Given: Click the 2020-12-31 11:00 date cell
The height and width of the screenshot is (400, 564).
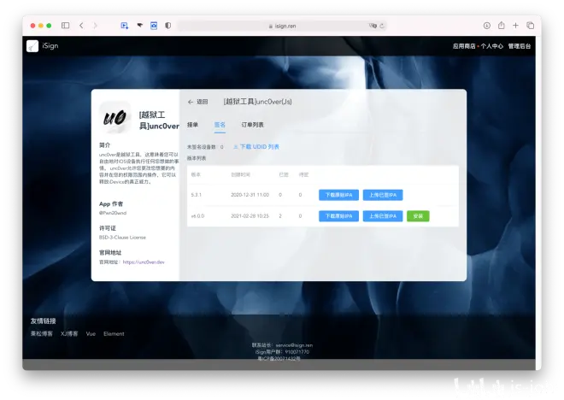Looking at the screenshot, I should pyautogui.click(x=250, y=195).
